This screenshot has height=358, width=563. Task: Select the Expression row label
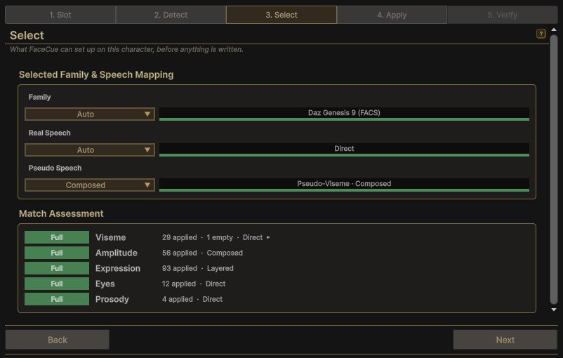point(118,268)
